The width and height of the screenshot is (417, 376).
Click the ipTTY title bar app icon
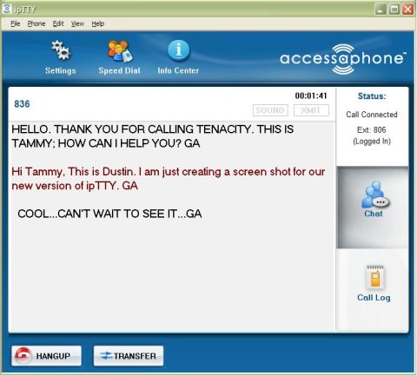point(7,9)
